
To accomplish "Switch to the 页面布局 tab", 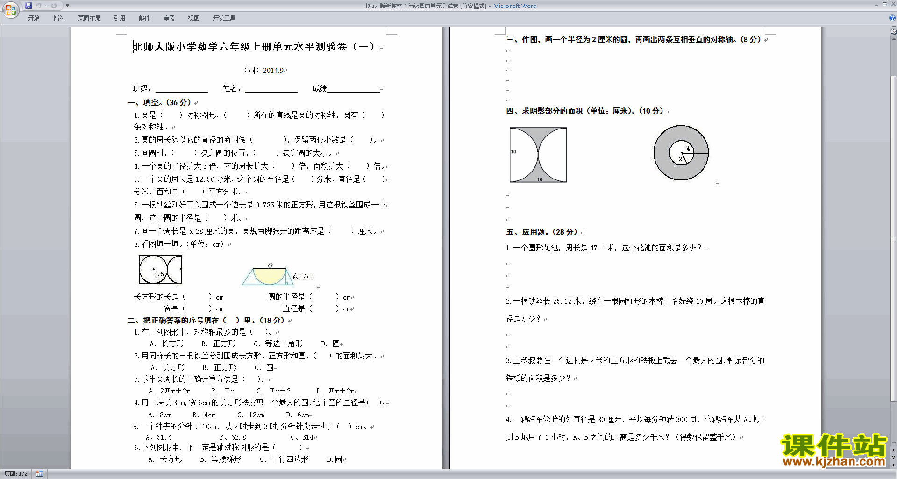I will pyautogui.click(x=89, y=18).
